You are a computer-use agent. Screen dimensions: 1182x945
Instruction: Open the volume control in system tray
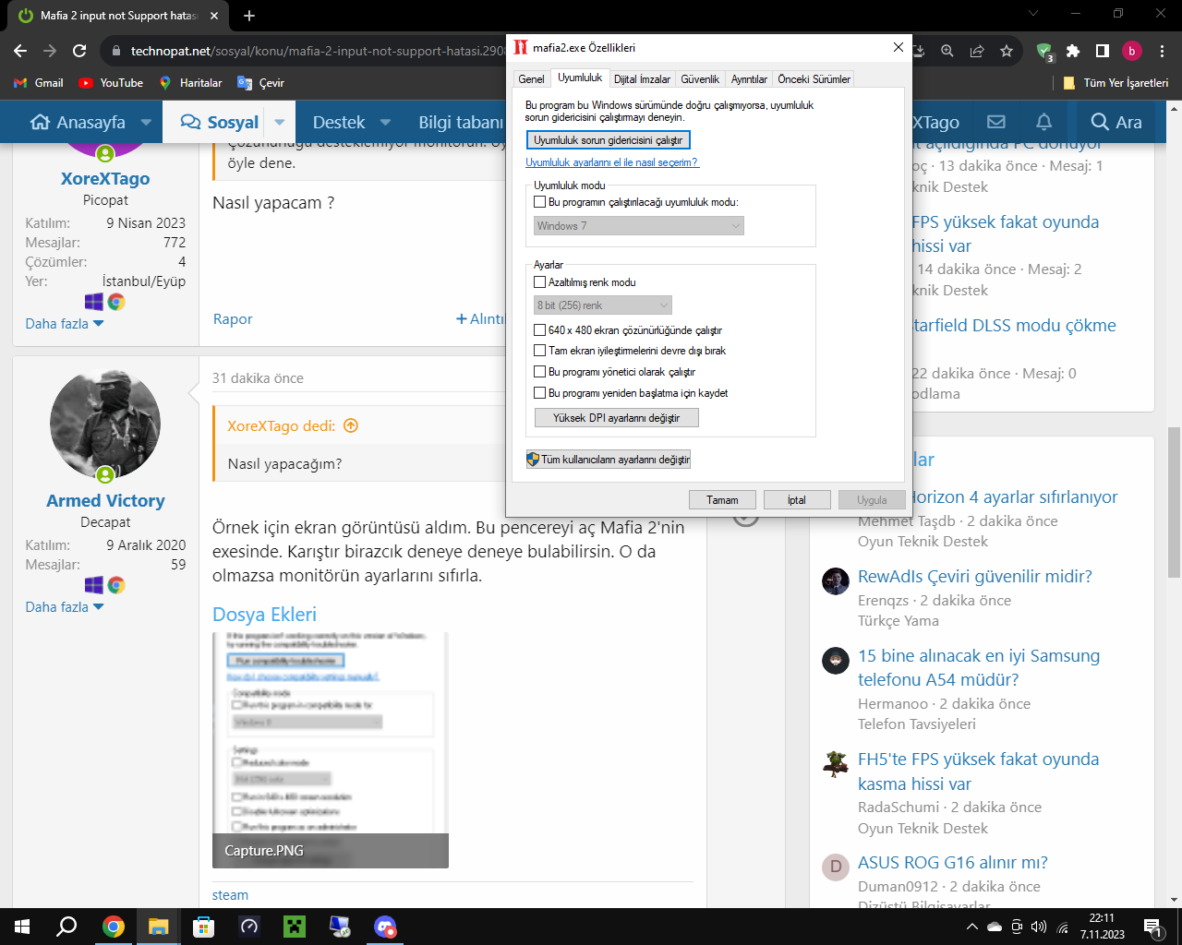point(1039,927)
